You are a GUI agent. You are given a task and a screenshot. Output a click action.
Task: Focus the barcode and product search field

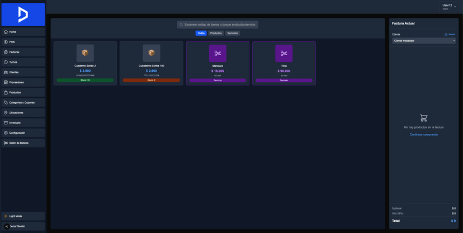tap(218, 25)
